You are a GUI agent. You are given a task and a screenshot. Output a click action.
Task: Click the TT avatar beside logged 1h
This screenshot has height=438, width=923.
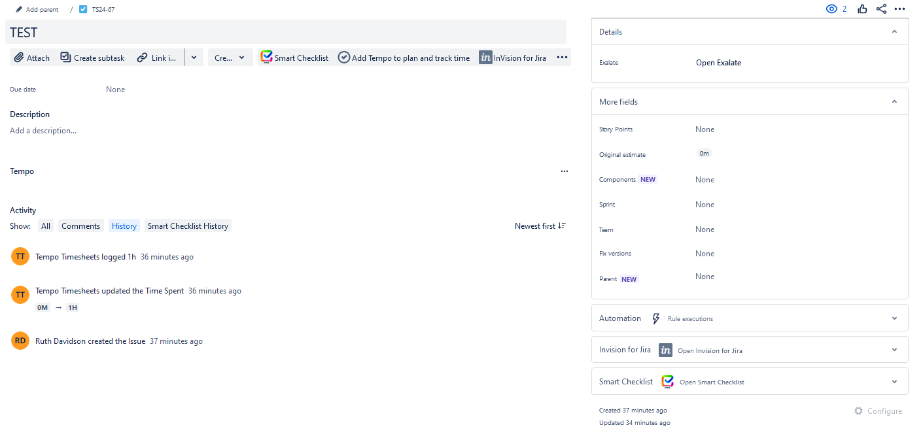(20, 256)
